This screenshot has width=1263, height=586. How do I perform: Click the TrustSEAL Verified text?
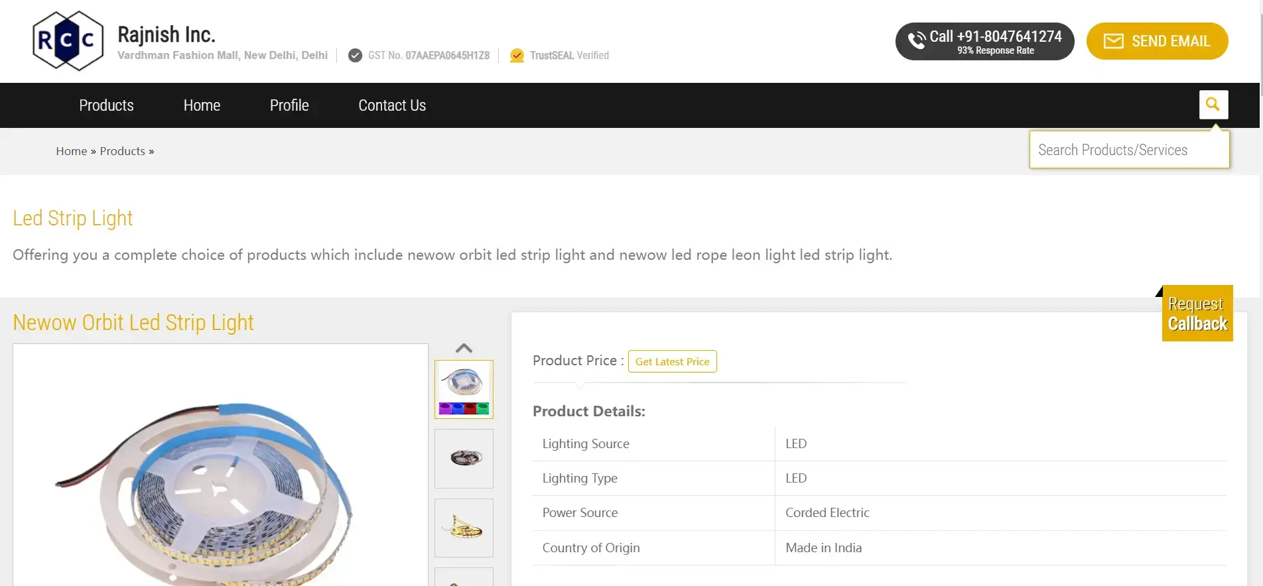pos(569,56)
